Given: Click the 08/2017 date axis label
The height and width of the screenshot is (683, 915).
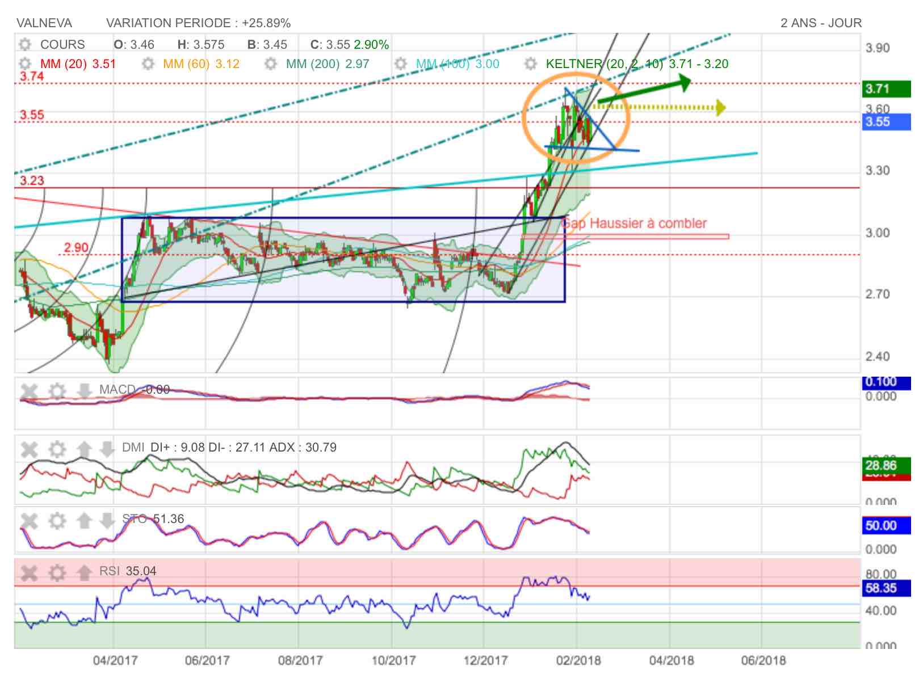Looking at the screenshot, I should (300, 660).
